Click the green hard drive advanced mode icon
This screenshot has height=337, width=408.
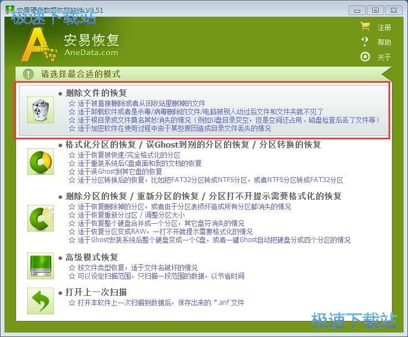(x=41, y=266)
